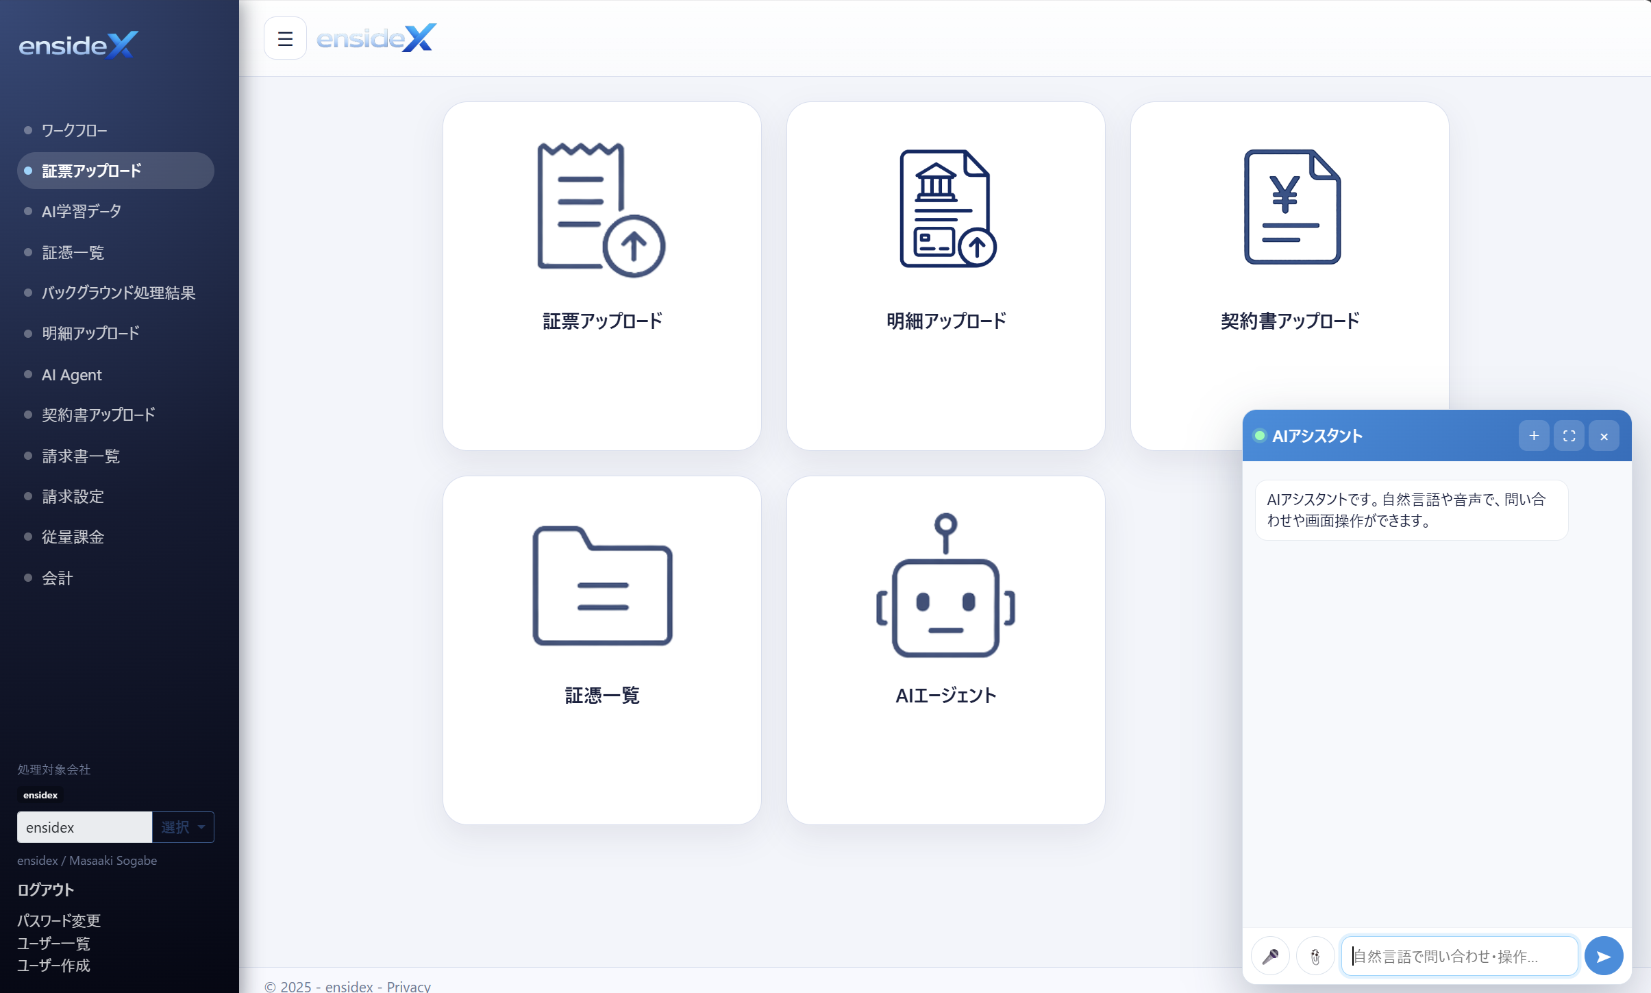Start a new chat with the plus icon
The width and height of the screenshot is (1651, 993).
(x=1534, y=436)
